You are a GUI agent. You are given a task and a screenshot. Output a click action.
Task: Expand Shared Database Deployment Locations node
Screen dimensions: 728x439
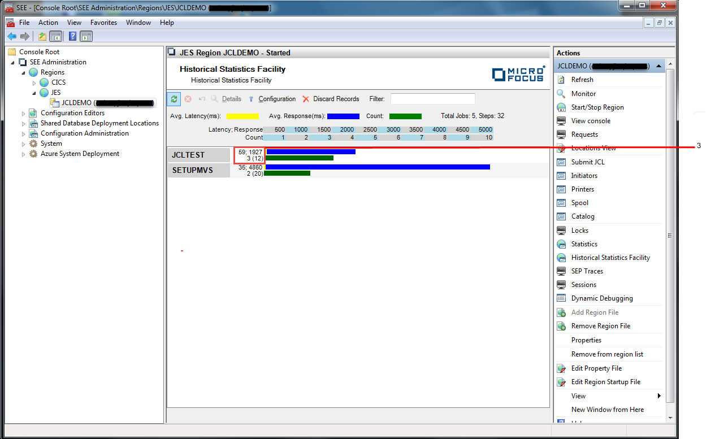(x=24, y=123)
